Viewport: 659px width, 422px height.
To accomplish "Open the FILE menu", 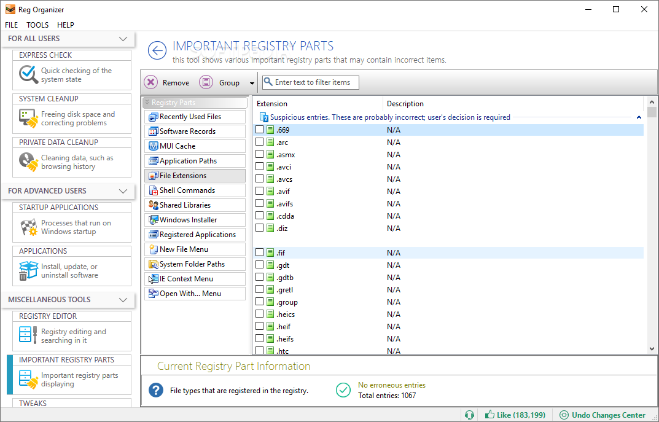I will pyautogui.click(x=11, y=25).
